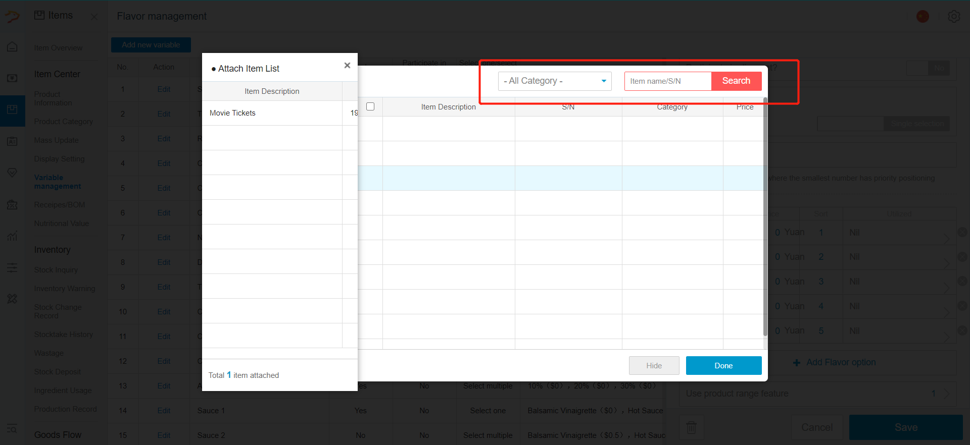Screen dimensions: 970x445
Task: Open Mass Update in the side menu
Action: (56, 140)
